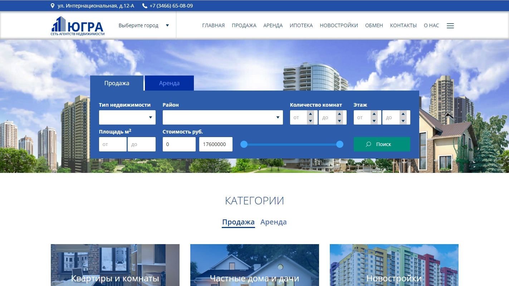Open the Квартиры и комнаты category card
This screenshot has width=509, height=286.
(115, 265)
